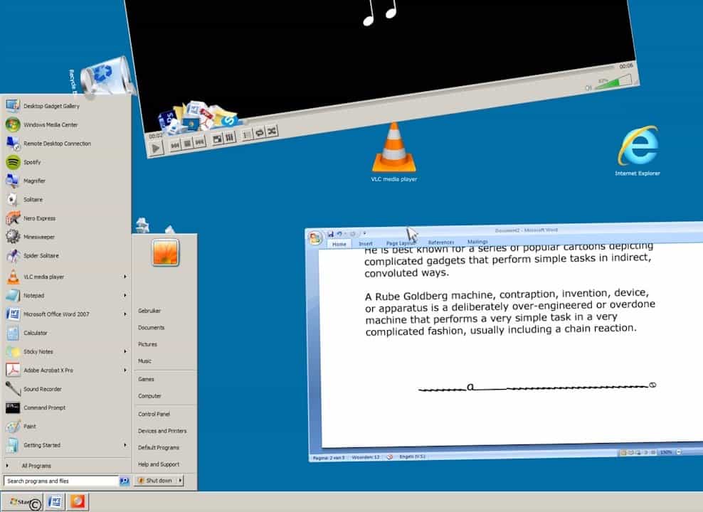Switch to Print Layout view in Word
The image size is (703, 512).
(x=623, y=453)
